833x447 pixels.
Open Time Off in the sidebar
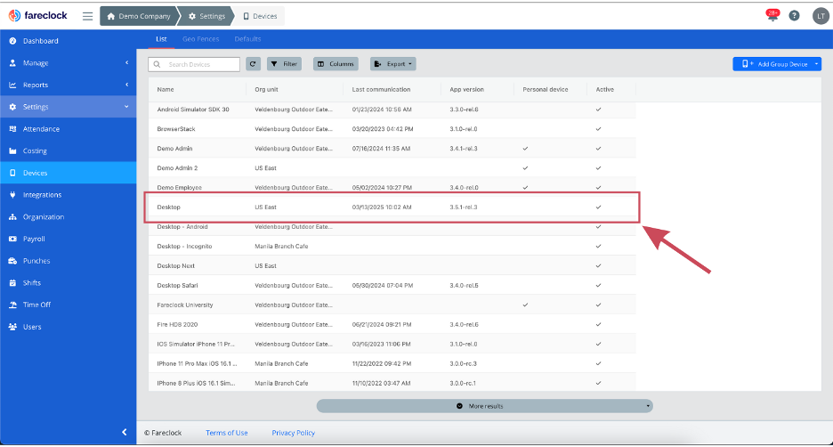(36, 305)
